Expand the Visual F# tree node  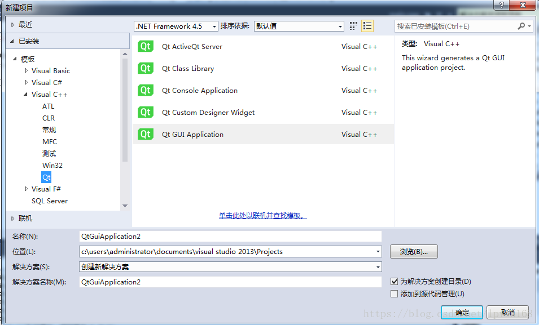pos(26,189)
